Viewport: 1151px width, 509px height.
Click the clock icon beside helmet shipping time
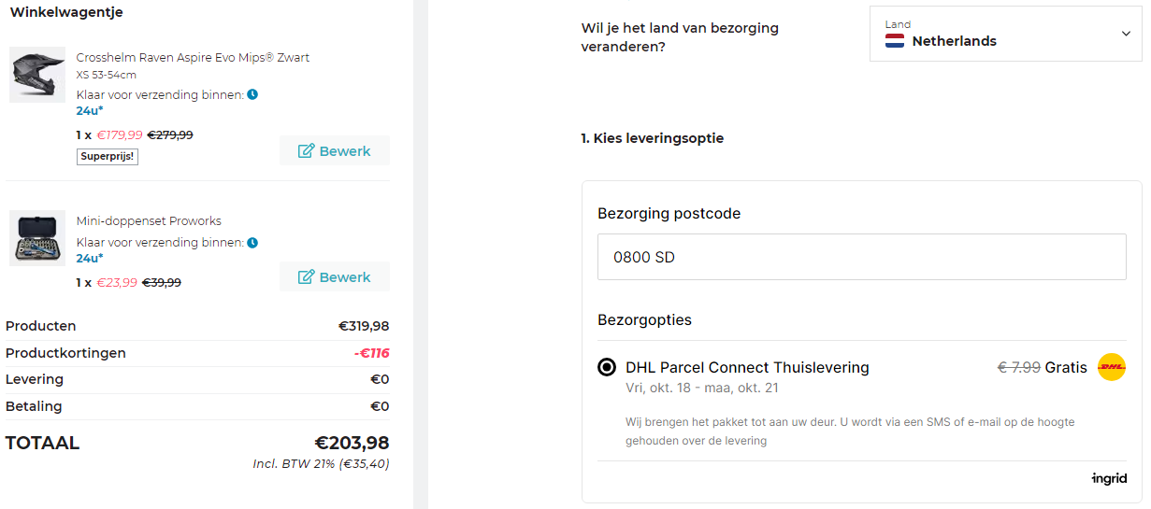pyautogui.click(x=252, y=94)
